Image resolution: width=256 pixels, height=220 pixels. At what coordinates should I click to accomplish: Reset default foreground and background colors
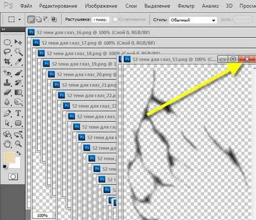tap(5, 167)
